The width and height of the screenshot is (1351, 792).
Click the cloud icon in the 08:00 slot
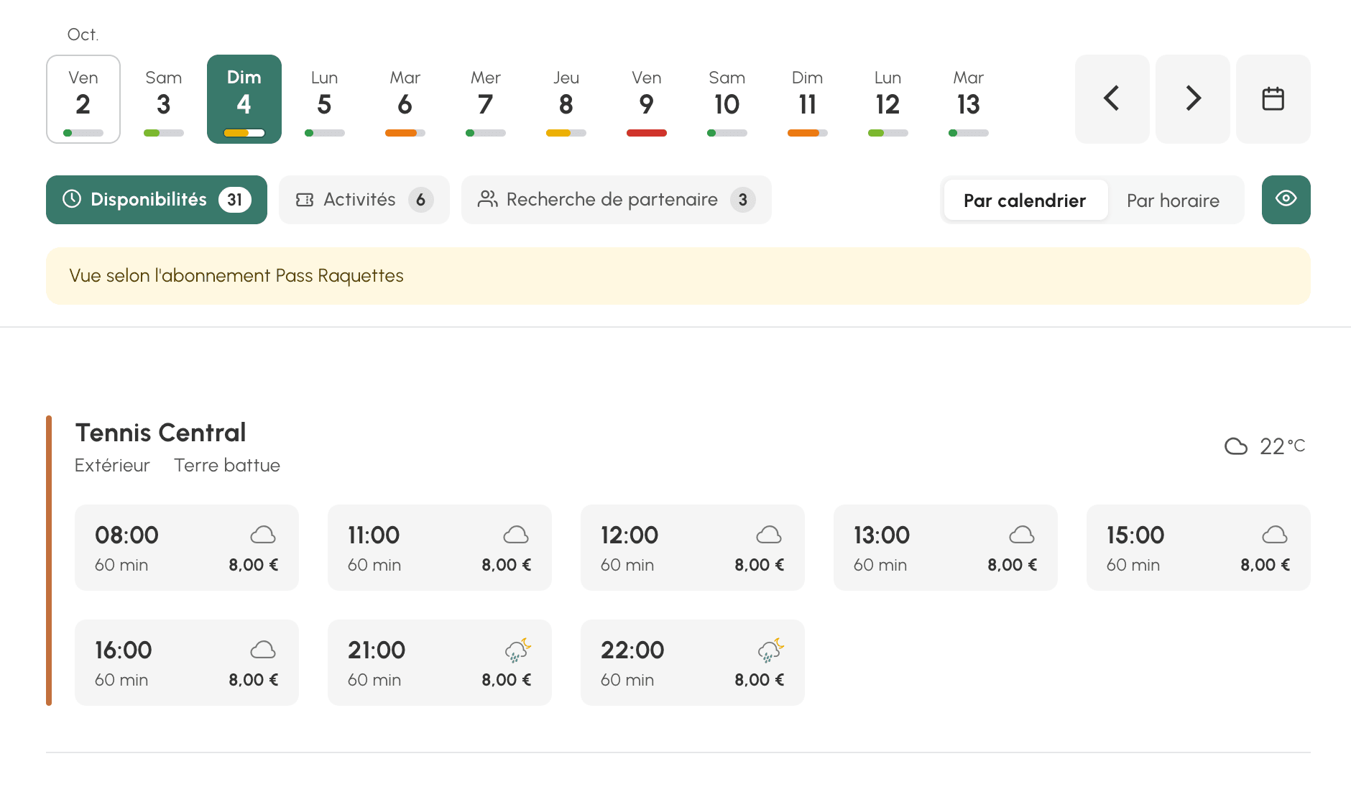(x=263, y=535)
